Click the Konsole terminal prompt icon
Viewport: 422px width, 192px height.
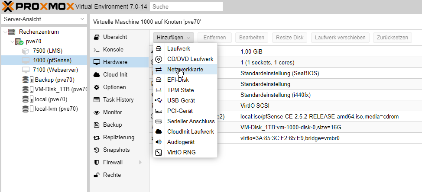click(96, 50)
